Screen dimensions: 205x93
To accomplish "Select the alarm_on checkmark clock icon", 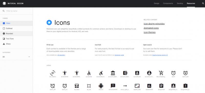I will click(65, 86).
